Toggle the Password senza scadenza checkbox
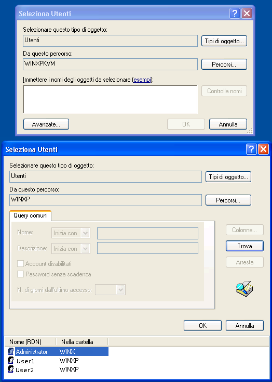The image size is (272, 382). point(20,274)
